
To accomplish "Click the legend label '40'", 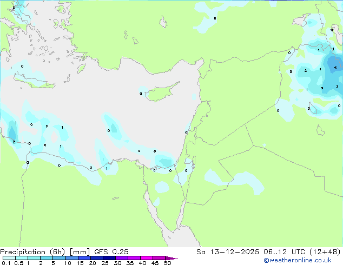I will (x=143, y=263).
